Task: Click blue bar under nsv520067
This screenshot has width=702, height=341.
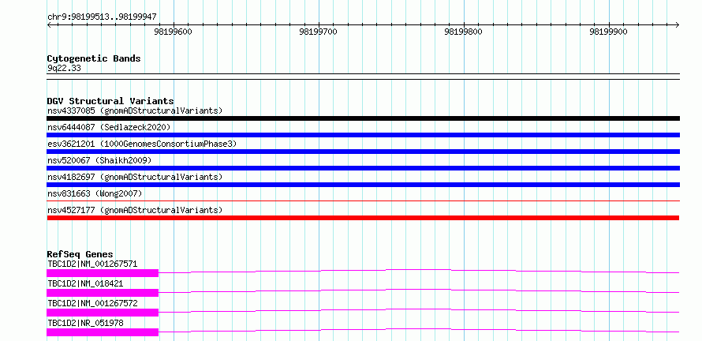Action: (363, 168)
